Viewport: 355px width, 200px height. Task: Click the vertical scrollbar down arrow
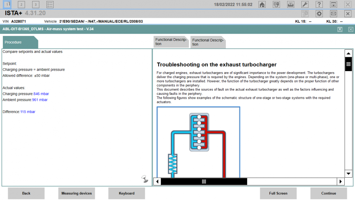349,174
